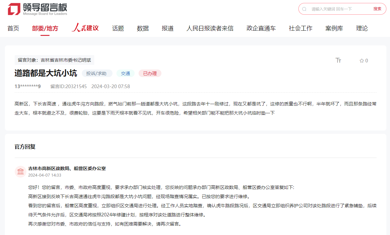Open the 话题 topics menu

coord(118,28)
